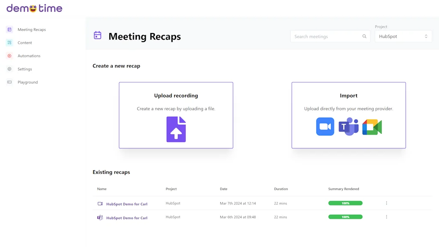Click the purple file upload icon
Viewport: 439px width, 247px height.
176,129
